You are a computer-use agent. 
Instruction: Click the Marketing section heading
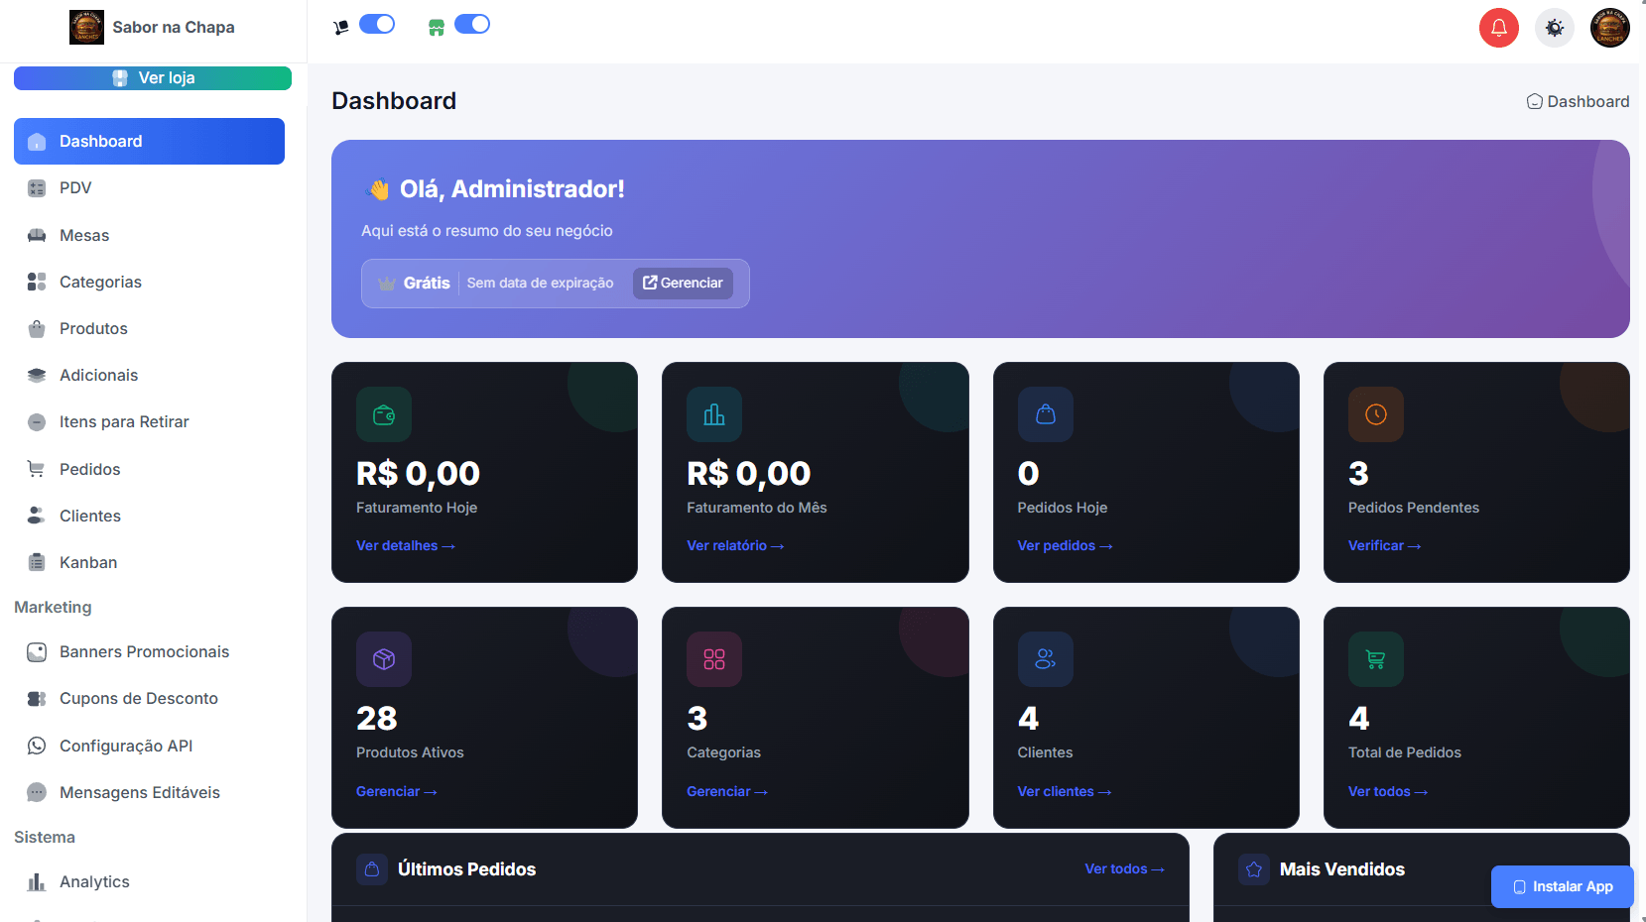point(53,607)
